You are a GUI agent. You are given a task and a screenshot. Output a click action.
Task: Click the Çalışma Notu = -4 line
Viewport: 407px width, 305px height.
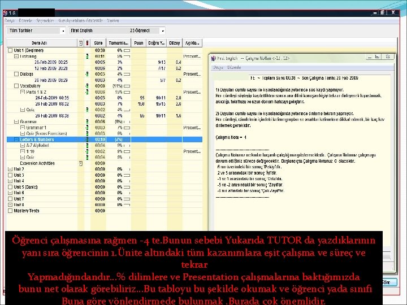(231, 137)
